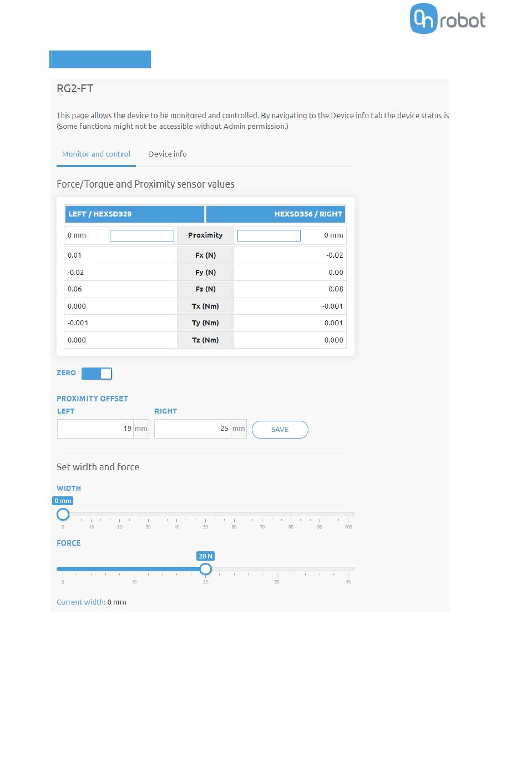
Task: Click the left proximity 0 mm reading
Action: (77, 235)
